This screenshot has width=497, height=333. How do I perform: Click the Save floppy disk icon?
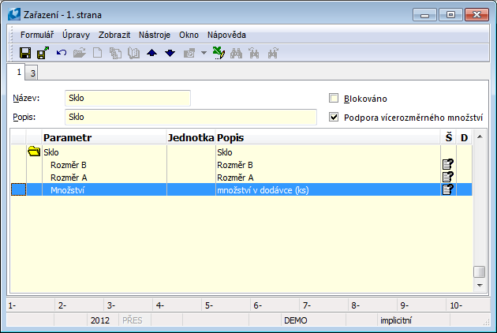pyautogui.click(x=25, y=53)
